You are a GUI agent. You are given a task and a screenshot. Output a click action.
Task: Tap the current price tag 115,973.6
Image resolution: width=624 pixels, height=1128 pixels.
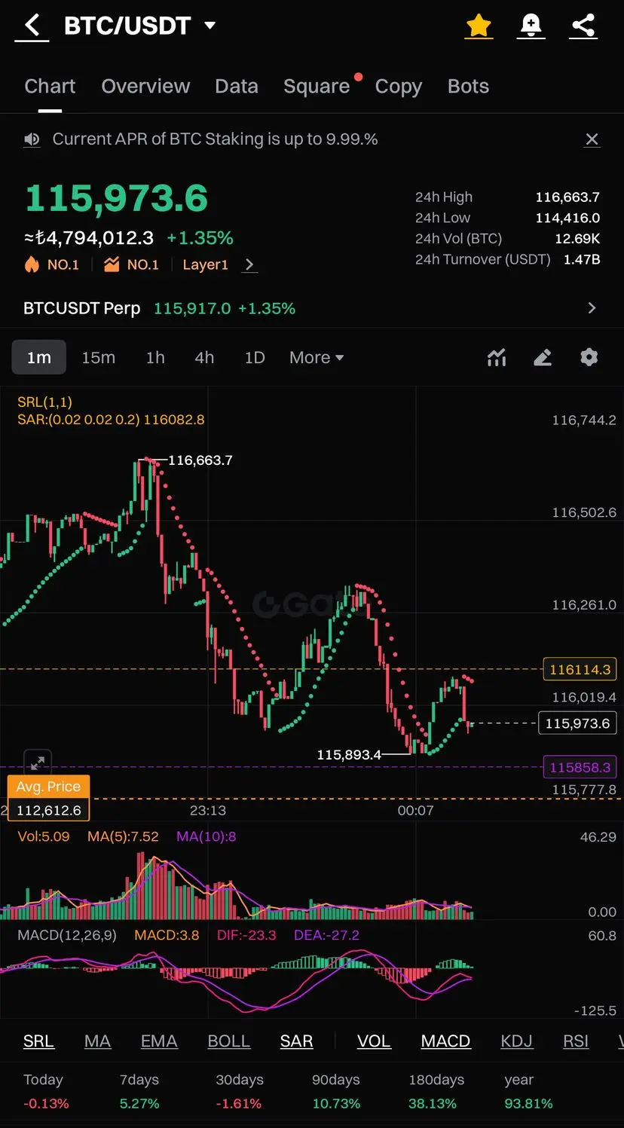pos(577,723)
